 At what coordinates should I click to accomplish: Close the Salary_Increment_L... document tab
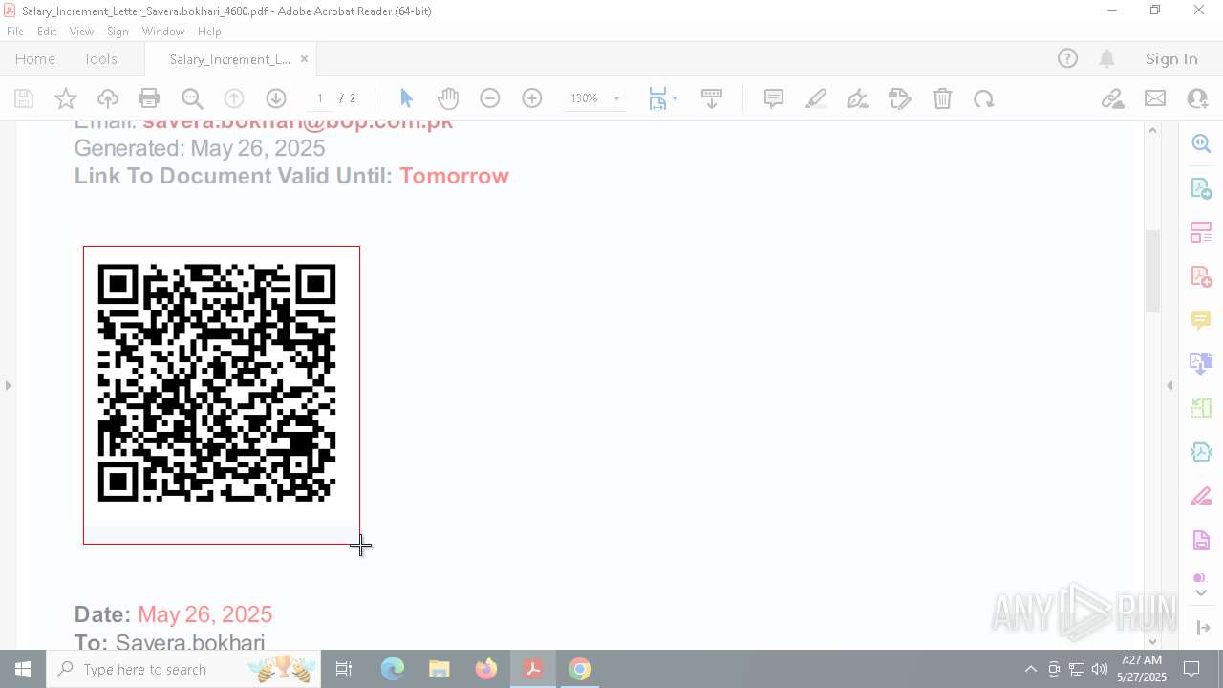tap(304, 59)
